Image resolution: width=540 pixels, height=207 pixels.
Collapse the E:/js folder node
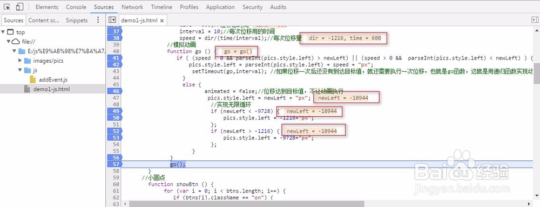pos(14,51)
